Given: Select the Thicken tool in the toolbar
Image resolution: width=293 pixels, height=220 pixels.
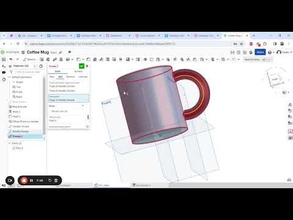Looking at the screenshot, I should (68, 59).
